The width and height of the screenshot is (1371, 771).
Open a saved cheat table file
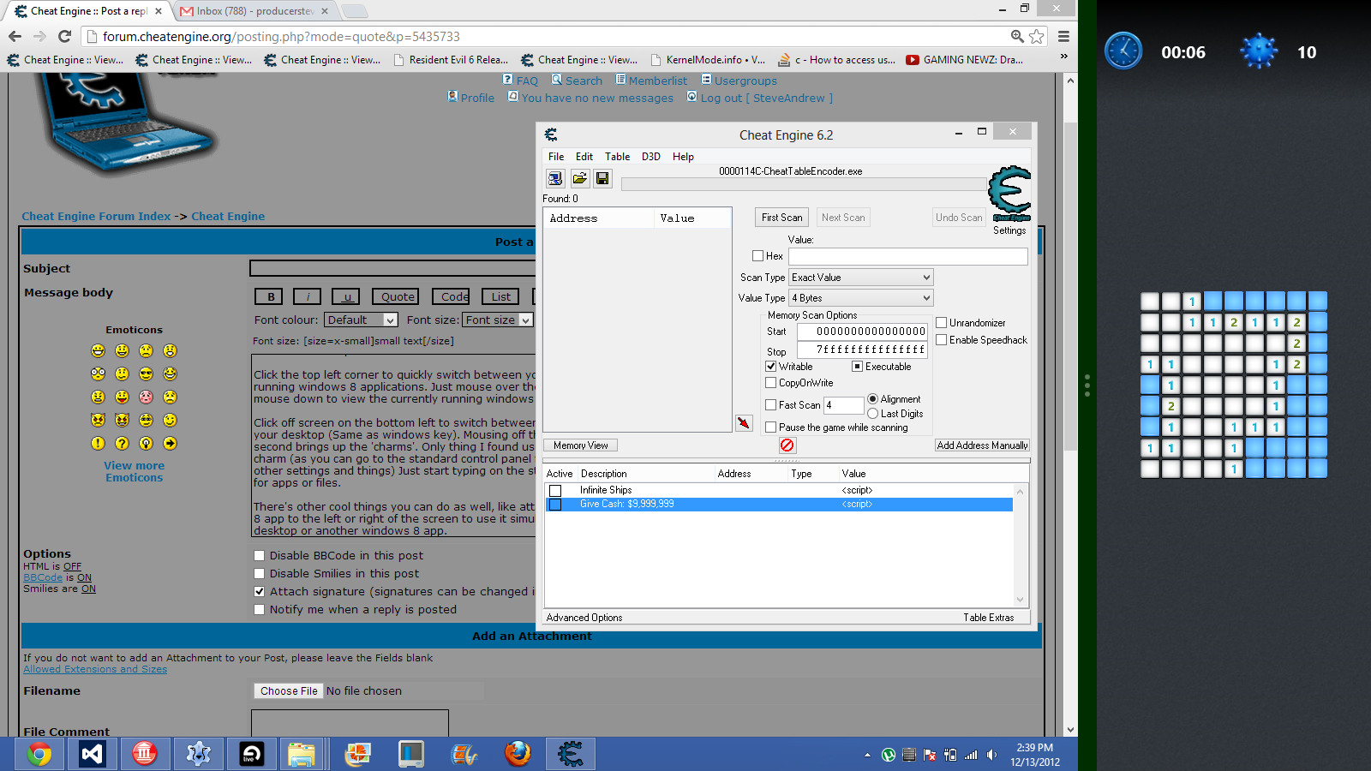coord(579,178)
